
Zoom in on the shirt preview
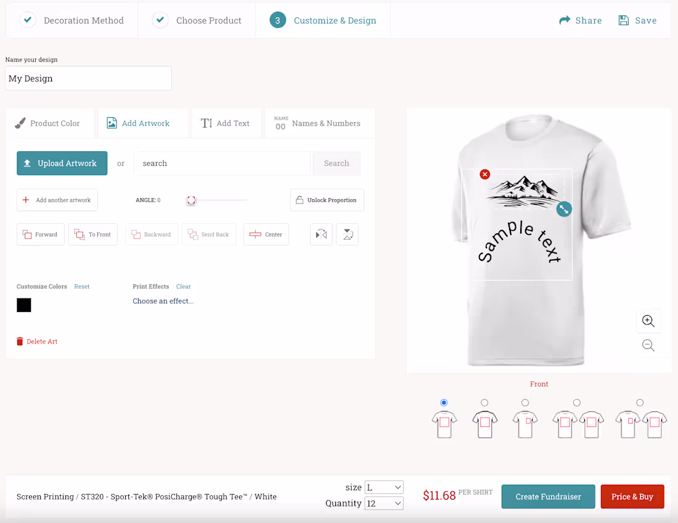point(648,321)
